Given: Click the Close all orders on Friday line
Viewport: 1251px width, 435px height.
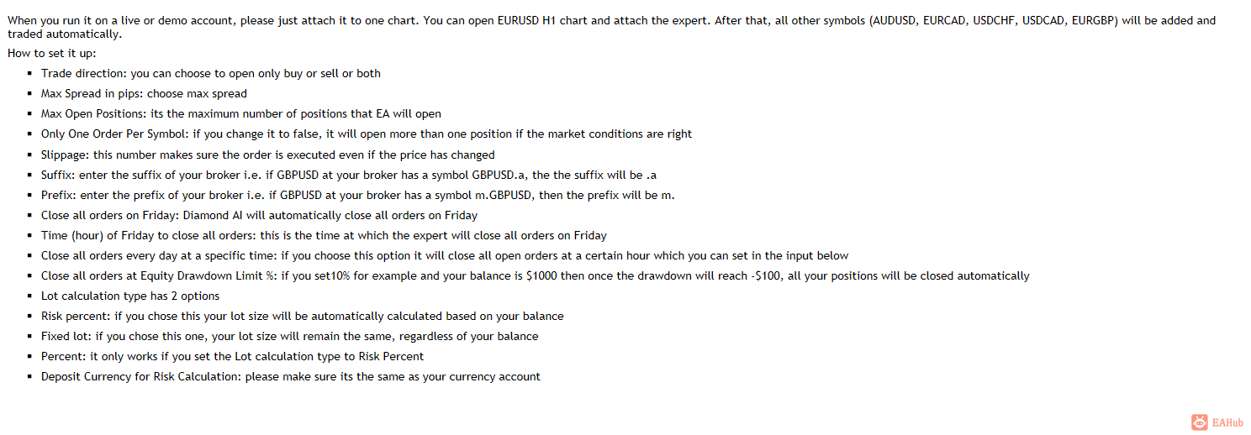Looking at the screenshot, I should pos(259,215).
